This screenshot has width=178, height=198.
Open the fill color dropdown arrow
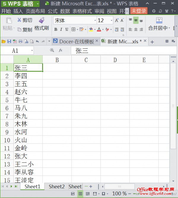[x=95, y=30]
